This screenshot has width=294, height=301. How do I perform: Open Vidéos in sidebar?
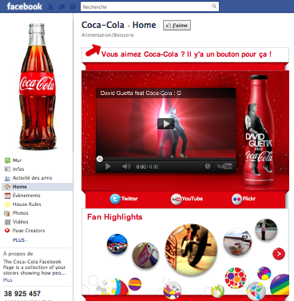20,222
